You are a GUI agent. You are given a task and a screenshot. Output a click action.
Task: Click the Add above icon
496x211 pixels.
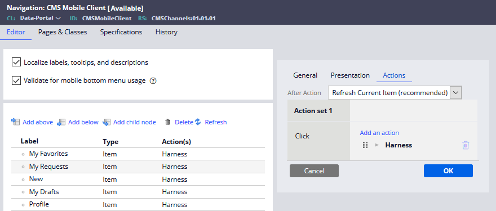[x=16, y=122]
